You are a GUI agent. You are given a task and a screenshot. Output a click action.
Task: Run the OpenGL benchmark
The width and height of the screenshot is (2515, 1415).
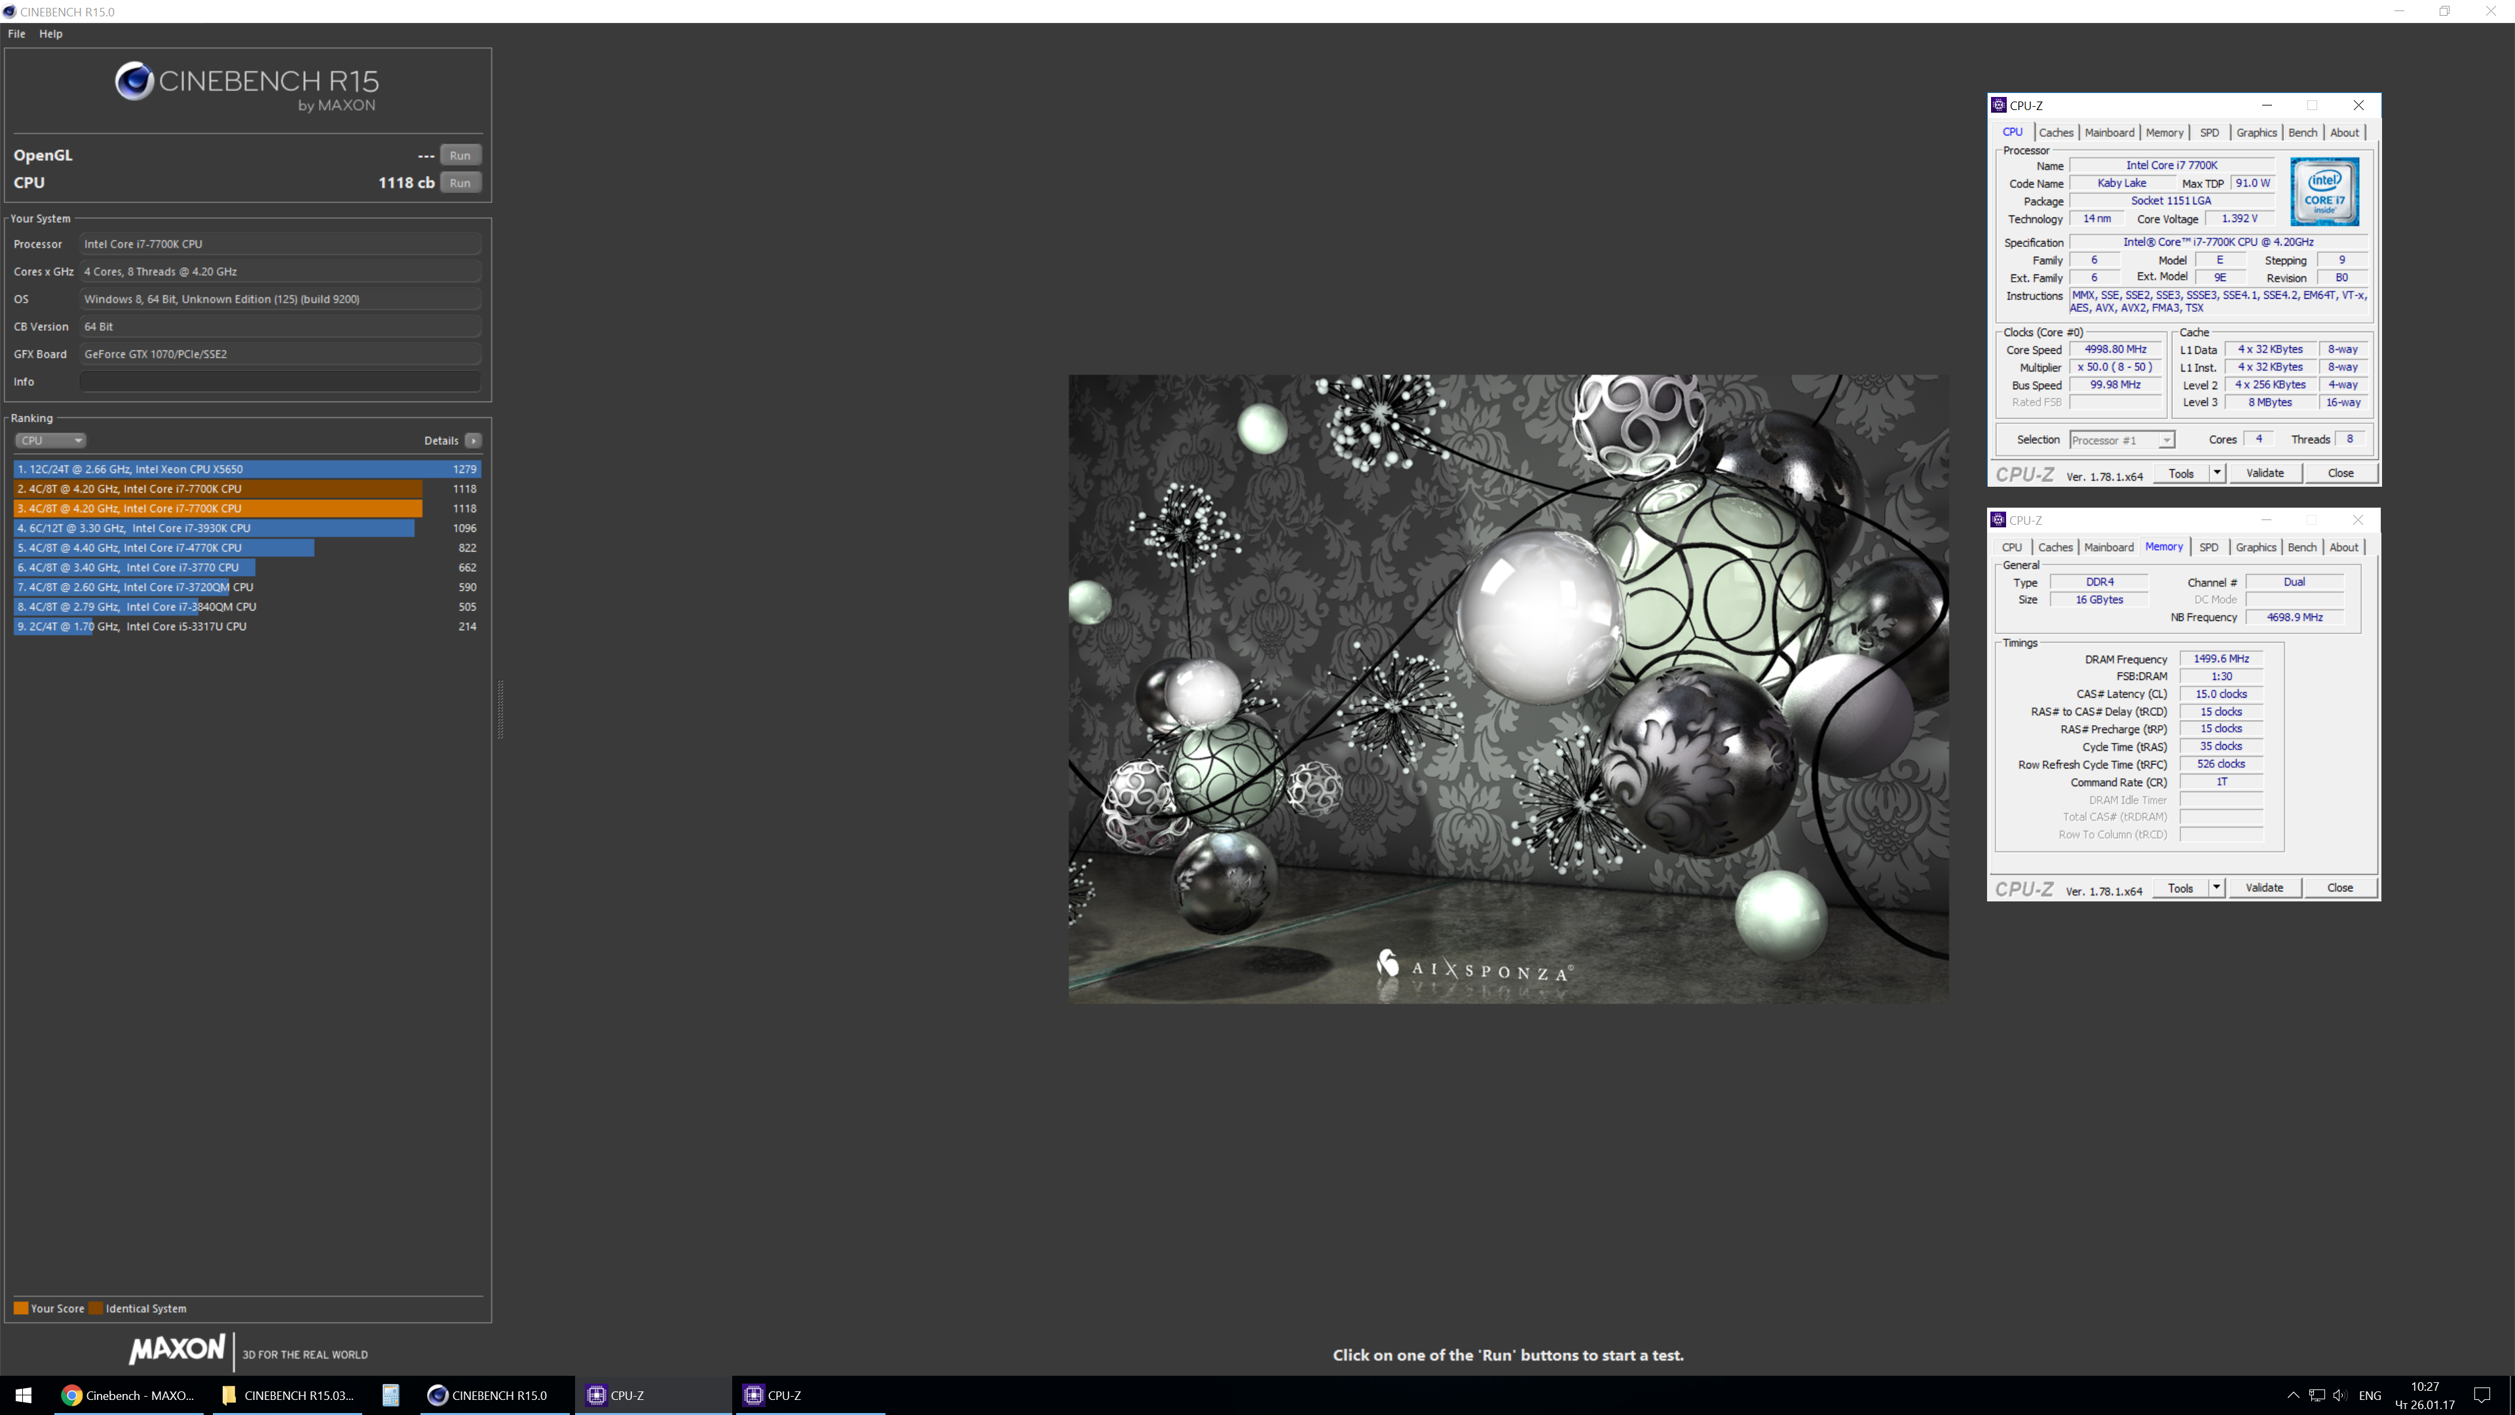coord(460,155)
